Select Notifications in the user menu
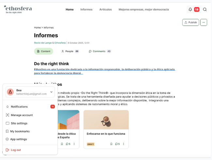Viewport: 212px width, 160px height. (19, 107)
